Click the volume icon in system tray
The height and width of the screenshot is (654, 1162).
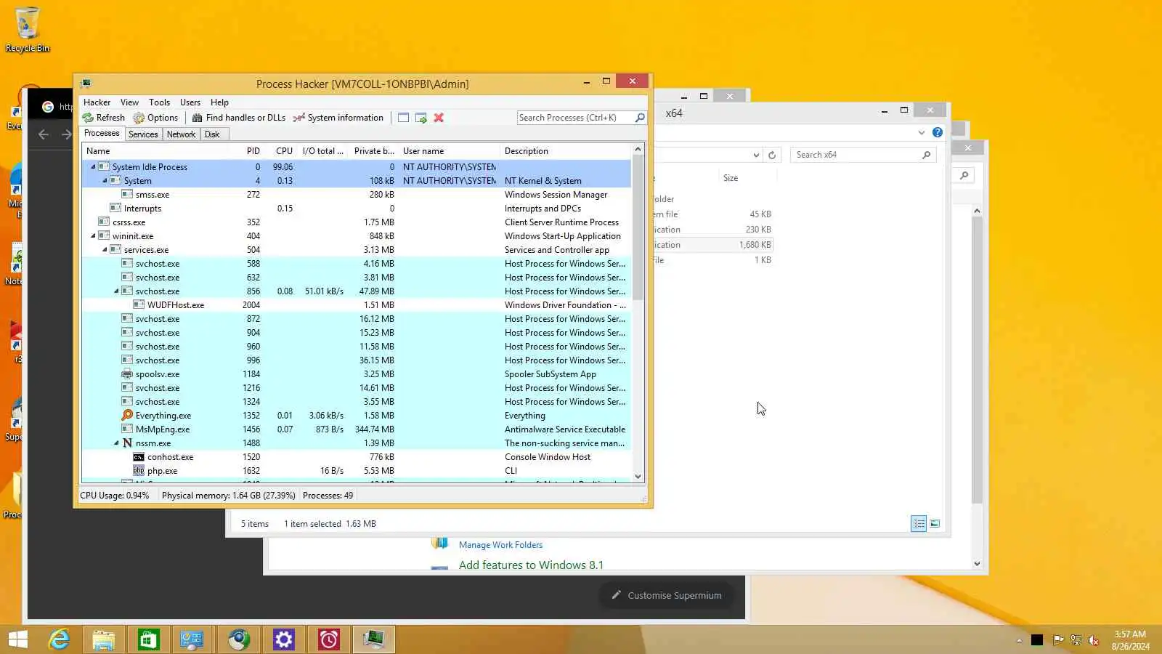tap(1094, 640)
